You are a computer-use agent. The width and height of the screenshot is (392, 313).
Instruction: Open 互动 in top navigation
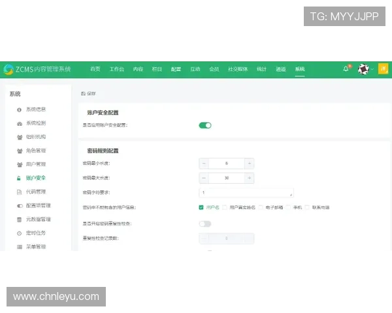[195, 69]
